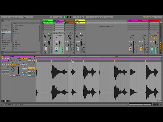Select the B Delay return track header
This screenshot has height=122, width=163.
coord(143,20)
